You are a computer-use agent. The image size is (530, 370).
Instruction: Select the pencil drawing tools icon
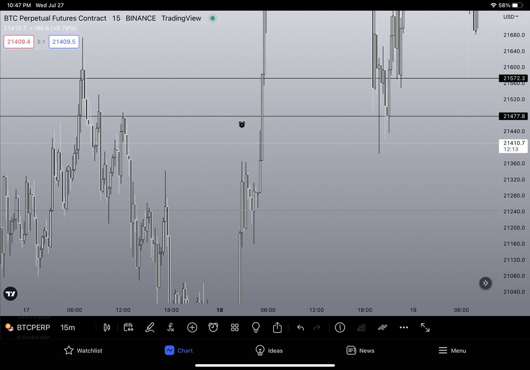[150, 328]
